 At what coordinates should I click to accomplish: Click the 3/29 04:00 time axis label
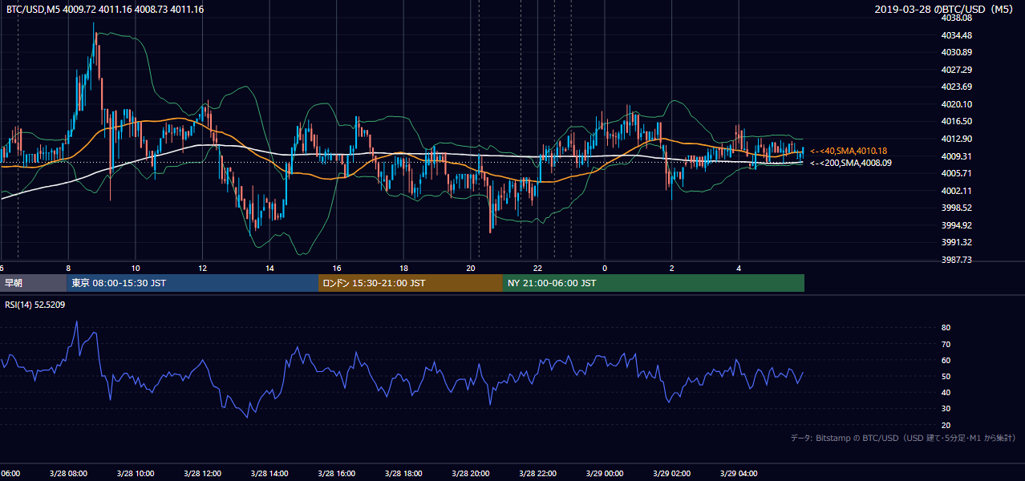739,474
